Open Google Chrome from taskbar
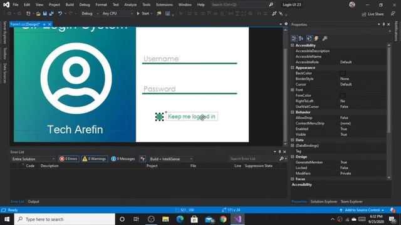 (223, 219)
